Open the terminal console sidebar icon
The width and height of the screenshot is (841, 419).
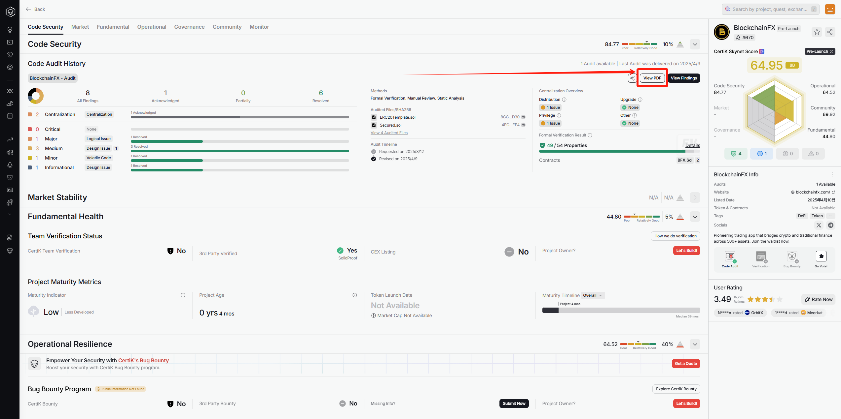tap(10, 42)
